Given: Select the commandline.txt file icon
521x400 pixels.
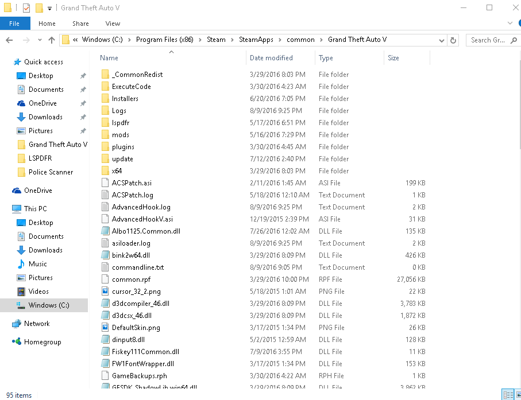Looking at the screenshot, I should click(x=105, y=267).
